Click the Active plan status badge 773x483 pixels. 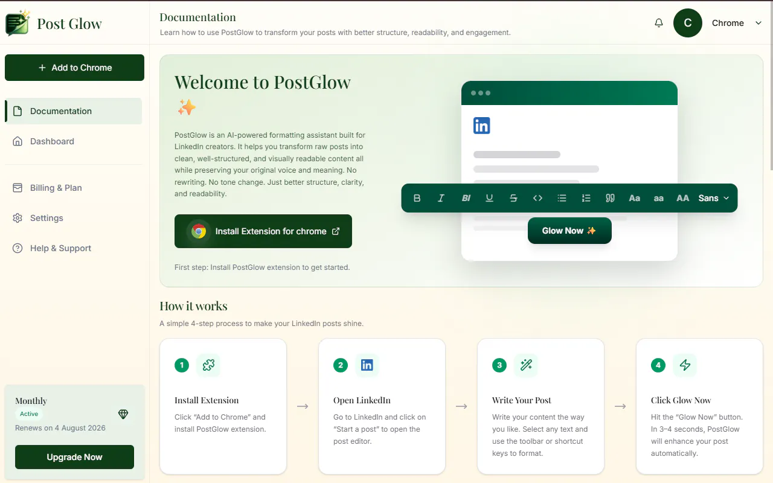click(29, 414)
